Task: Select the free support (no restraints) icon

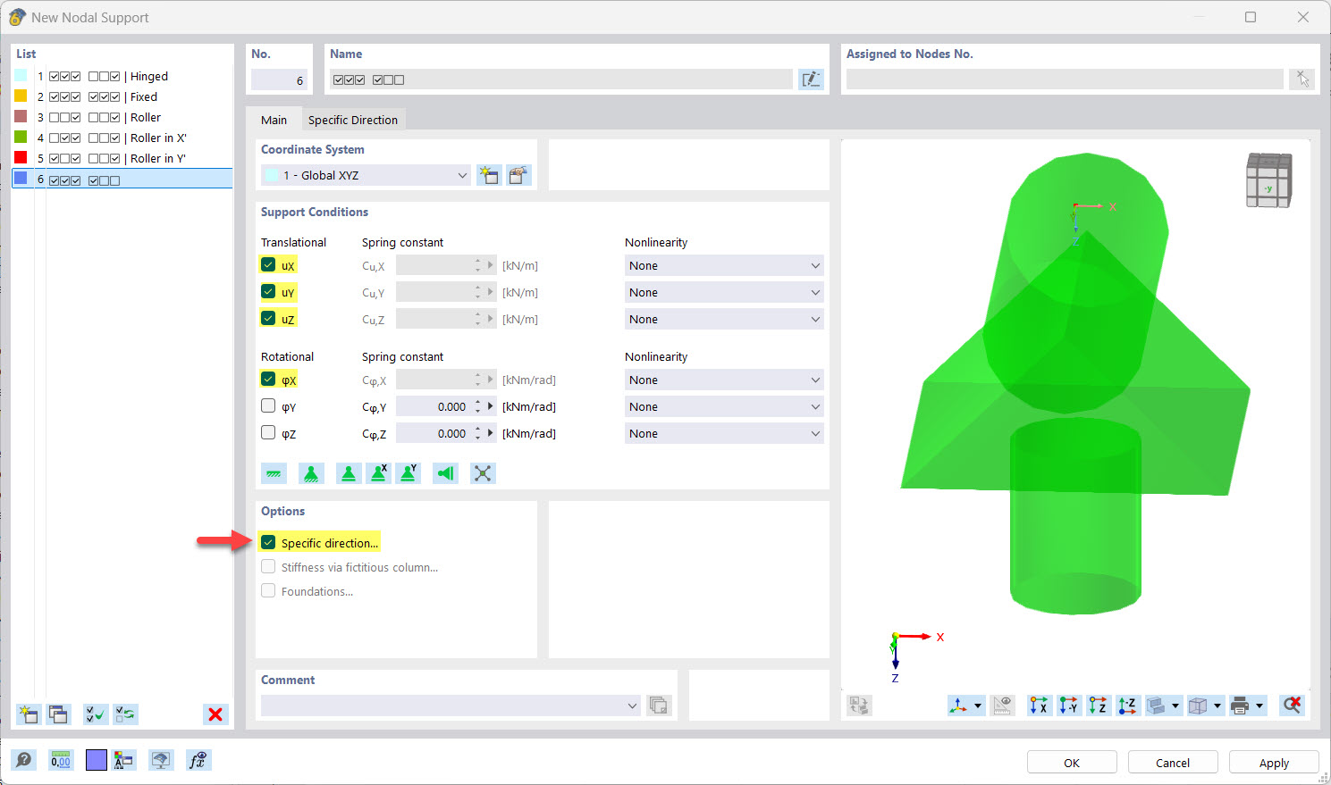Action: click(x=483, y=472)
